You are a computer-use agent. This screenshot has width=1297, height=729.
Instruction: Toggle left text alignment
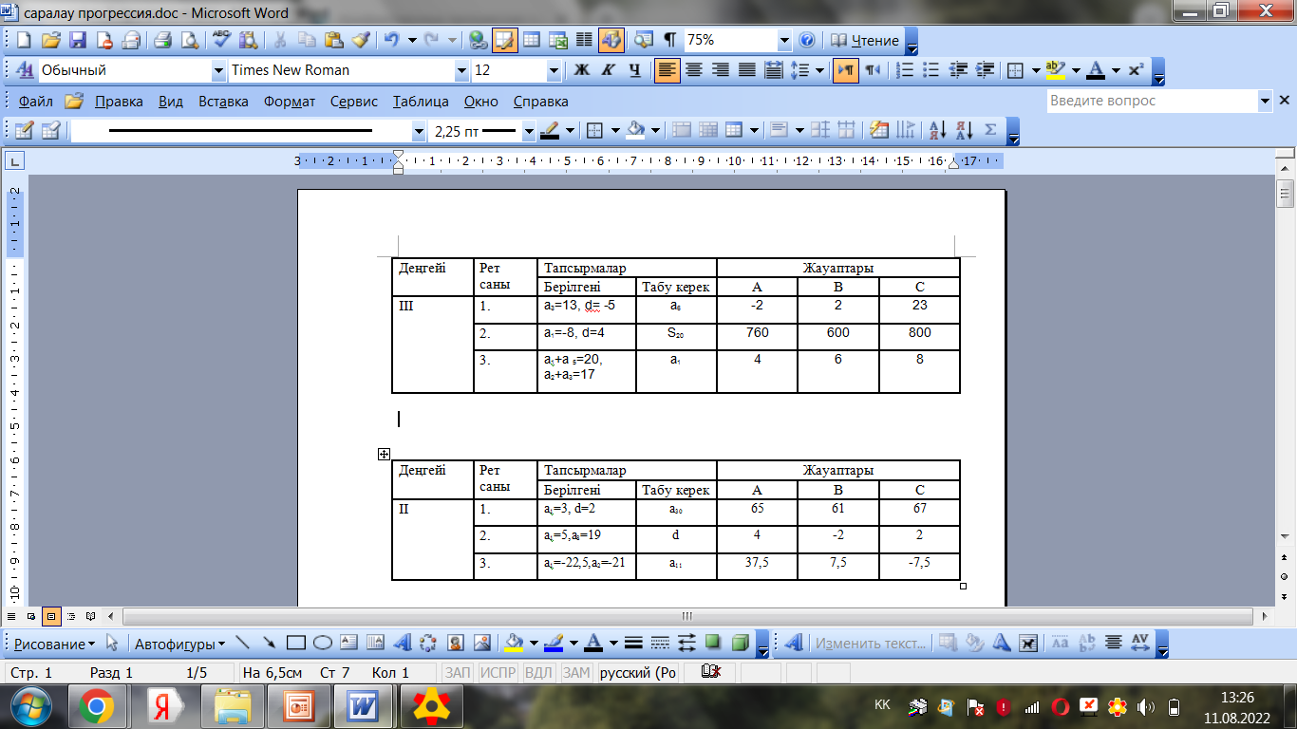667,70
